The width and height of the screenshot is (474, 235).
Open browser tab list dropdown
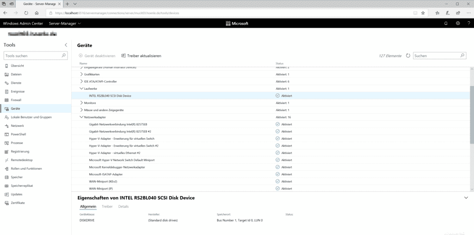pos(75,4)
